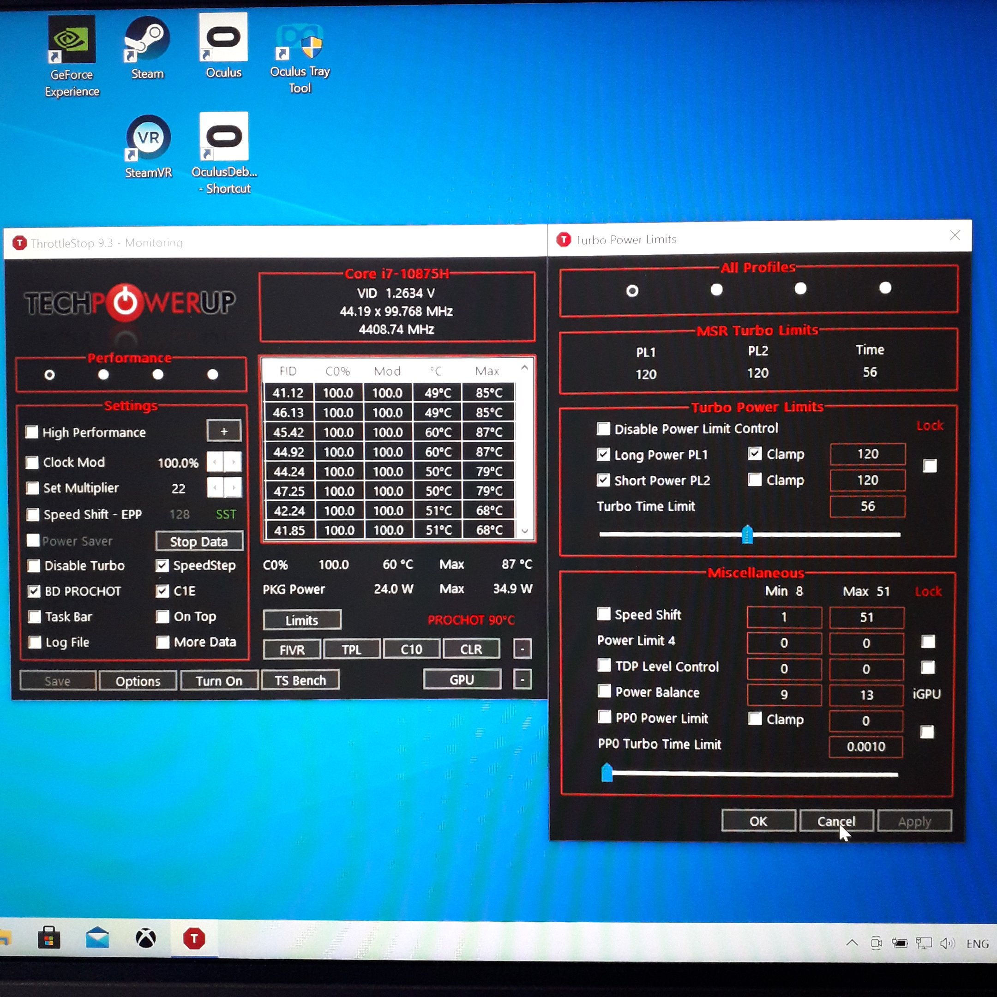
Task: Select the fourth All Profiles radio button
Action: tap(885, 288)
